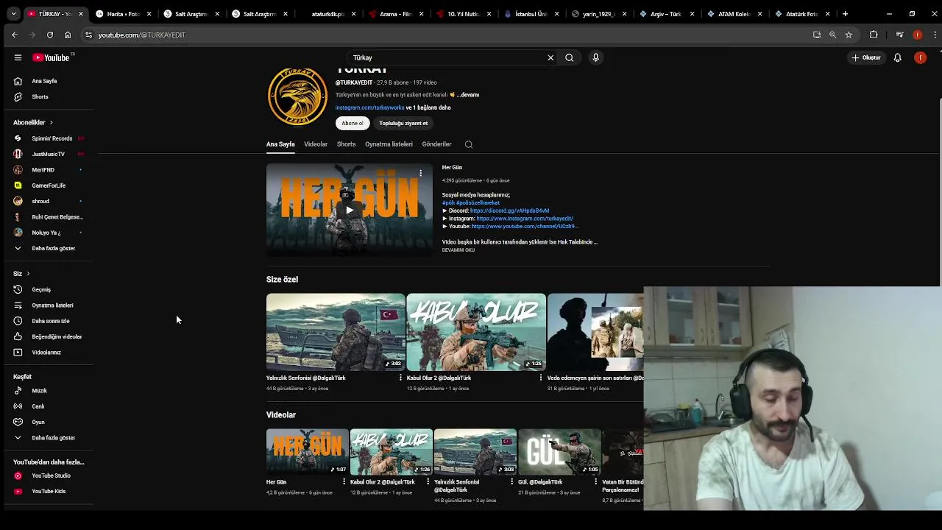Open featured video three-dot menu

click(421, 173)
